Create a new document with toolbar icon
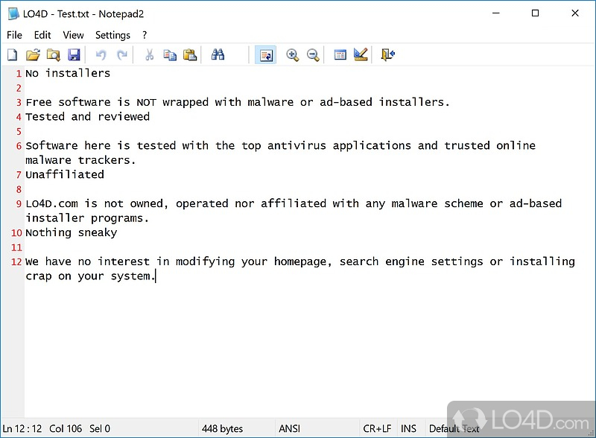The image size is (596, 438). pos(13,55)
